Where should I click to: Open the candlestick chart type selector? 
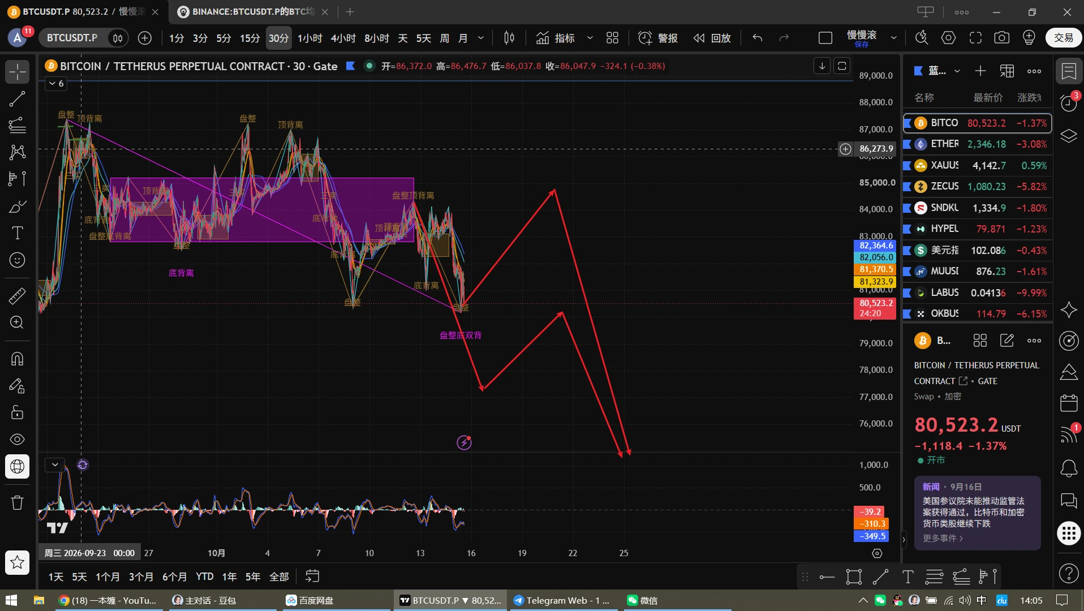pos(509,38)
